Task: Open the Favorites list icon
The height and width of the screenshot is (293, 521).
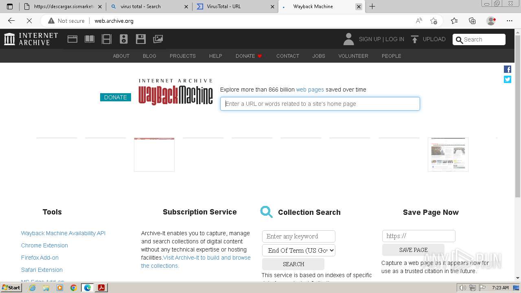Action: pos(454,21)
